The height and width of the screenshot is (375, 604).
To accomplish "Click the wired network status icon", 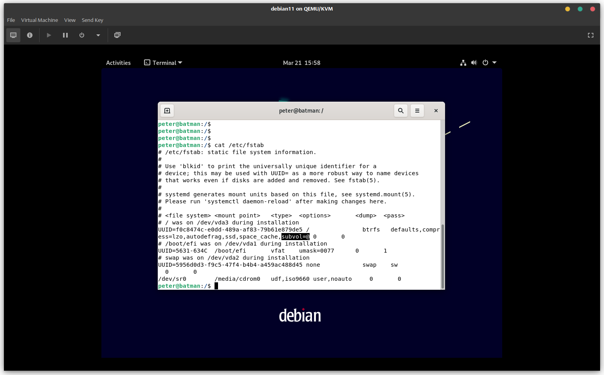I will 463,63.
